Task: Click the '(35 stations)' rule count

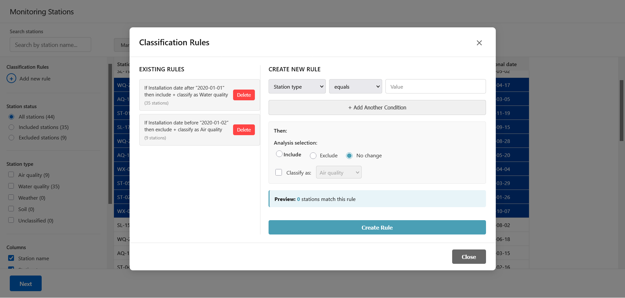Action: 157,103
